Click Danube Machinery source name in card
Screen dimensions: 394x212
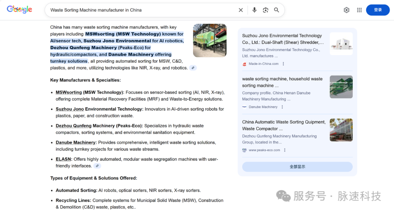tap(263, 107)
